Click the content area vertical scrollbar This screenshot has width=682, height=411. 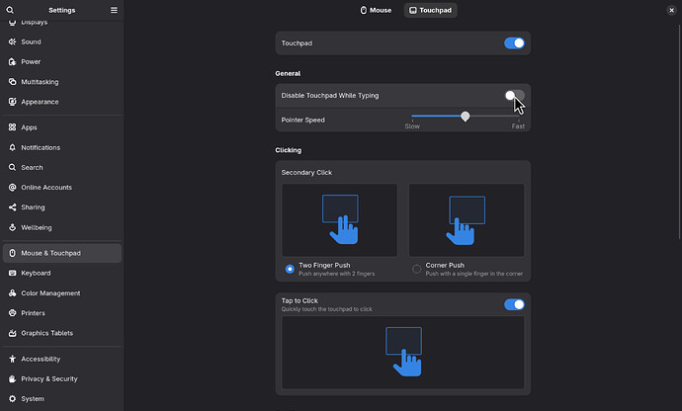(x=679, y=131)
